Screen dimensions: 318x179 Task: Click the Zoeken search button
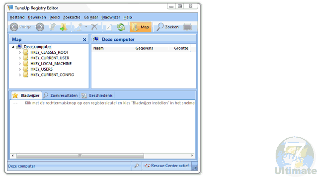168,27
